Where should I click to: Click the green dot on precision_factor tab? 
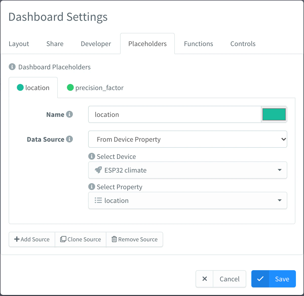pyautogui.click(x=70, y=88)
